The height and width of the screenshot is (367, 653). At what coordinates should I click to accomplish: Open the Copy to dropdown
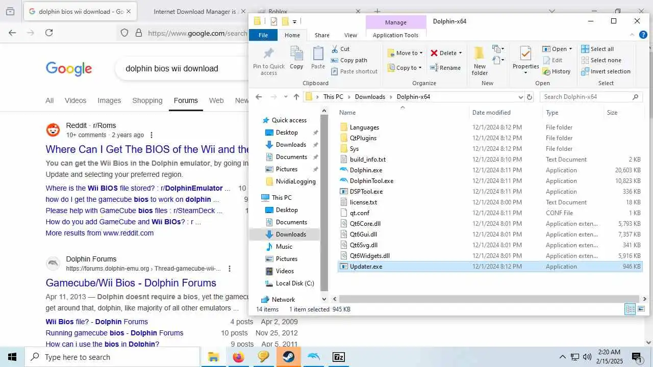click(405, 67)
